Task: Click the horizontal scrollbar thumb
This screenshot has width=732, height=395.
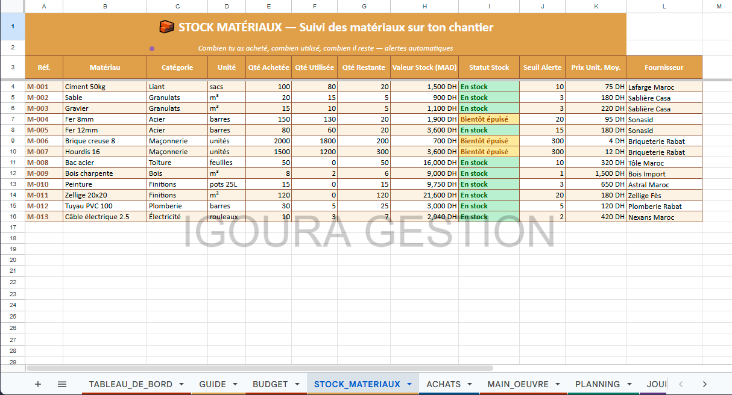Action: point(259,368)
